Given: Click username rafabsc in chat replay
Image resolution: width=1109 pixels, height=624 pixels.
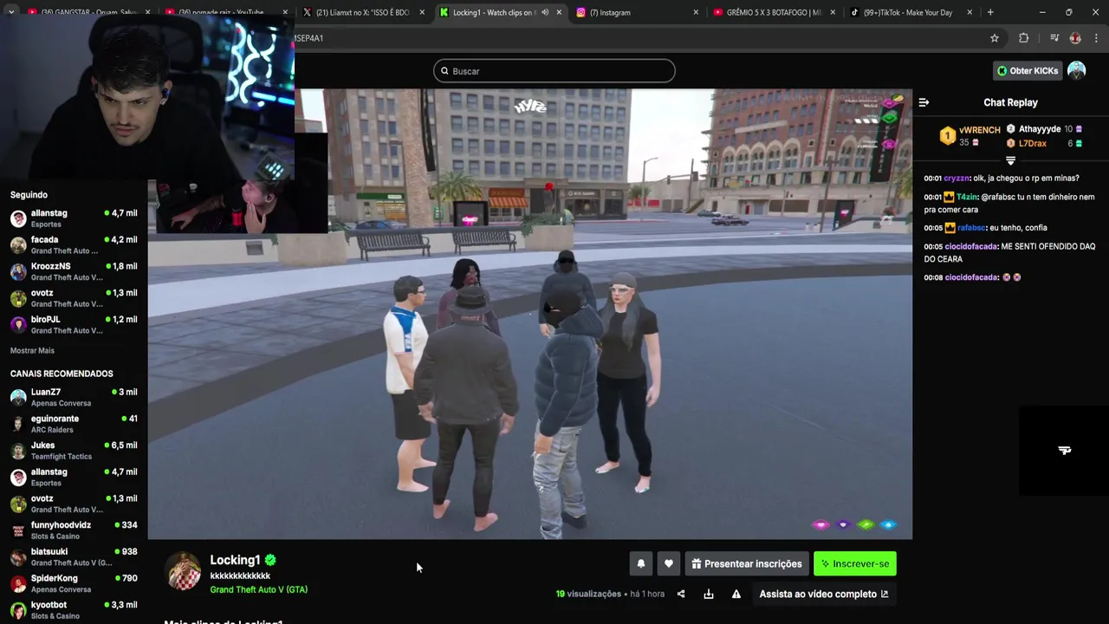Looking at the screenshot, I should coord(971,228).
